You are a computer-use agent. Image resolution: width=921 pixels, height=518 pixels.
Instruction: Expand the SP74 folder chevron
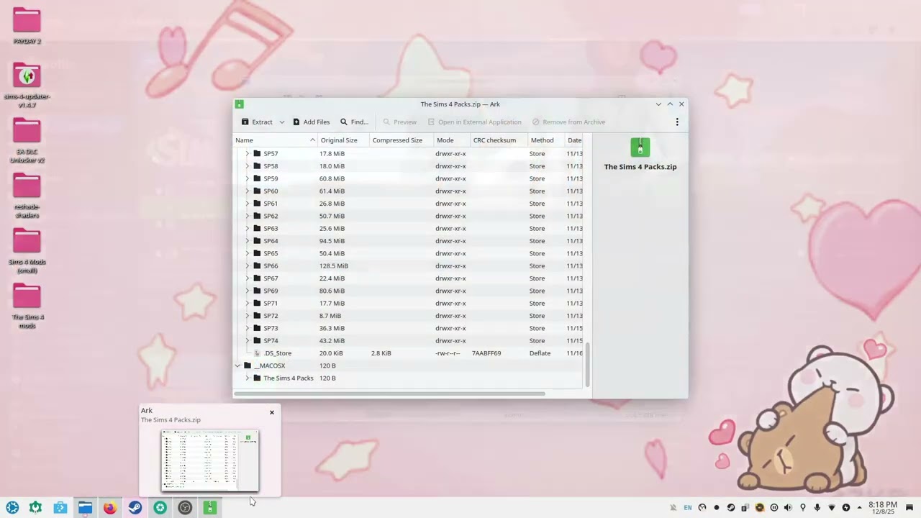[x=247, y=340]
